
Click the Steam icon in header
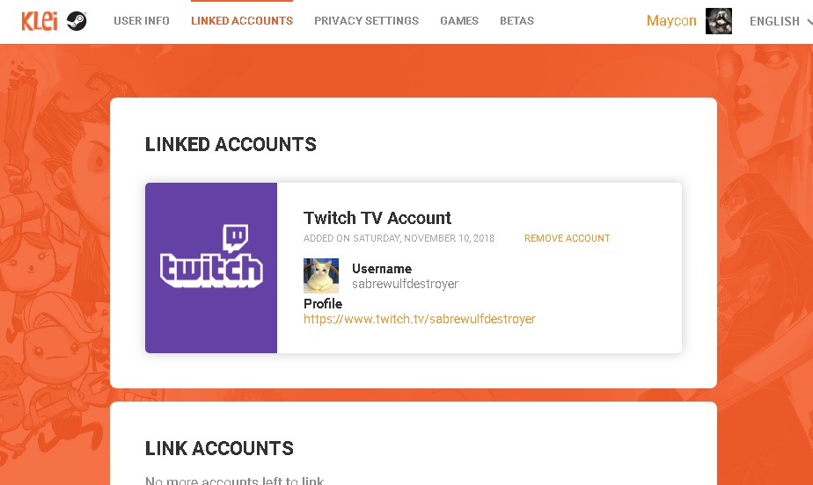point(77,21)
